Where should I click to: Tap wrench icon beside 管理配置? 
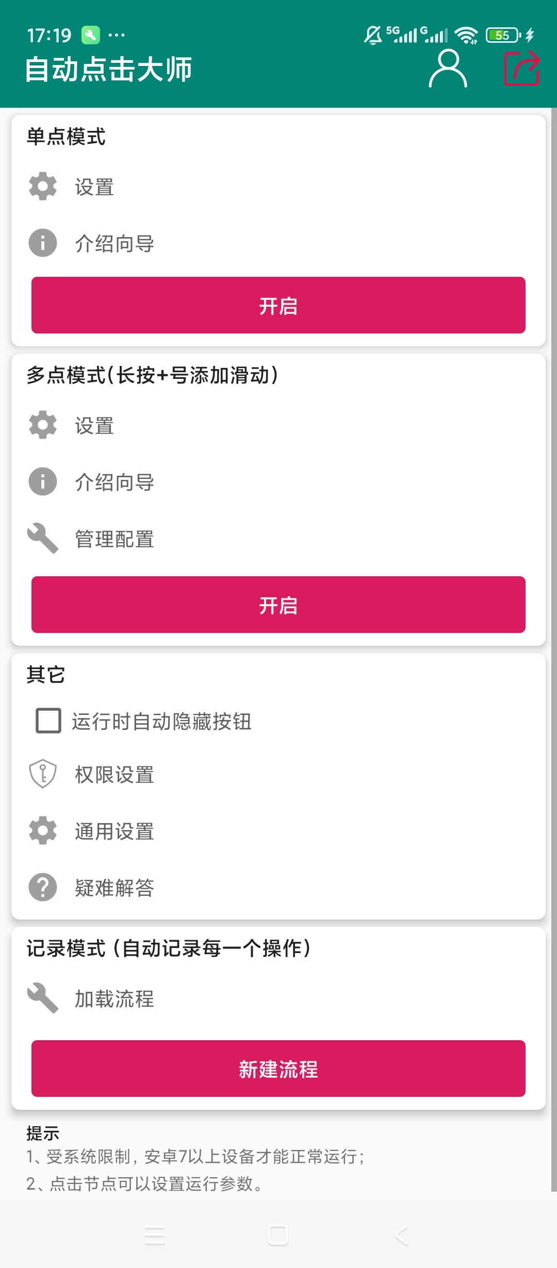[43, 538]
